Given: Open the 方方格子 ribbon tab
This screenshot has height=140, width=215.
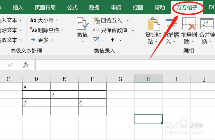Looking at the screenshot, I should pyautogui.click(x=187, y=8).
